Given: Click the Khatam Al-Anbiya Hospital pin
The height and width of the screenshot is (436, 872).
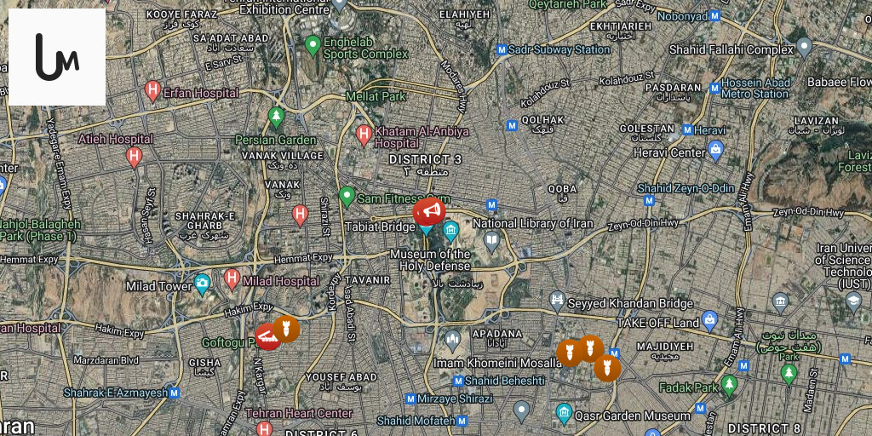Looking at the screenshot, I should pos(364,135).
